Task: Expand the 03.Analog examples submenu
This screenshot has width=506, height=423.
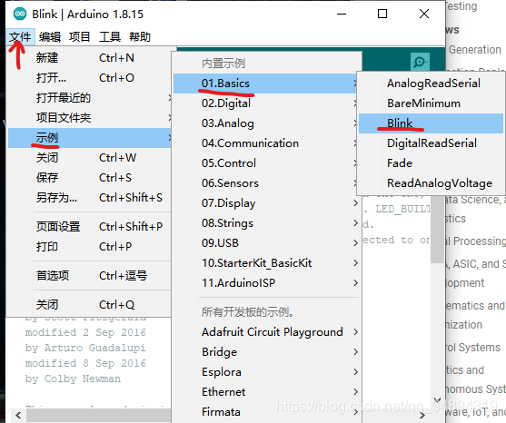Action: [x=266, y=123]
